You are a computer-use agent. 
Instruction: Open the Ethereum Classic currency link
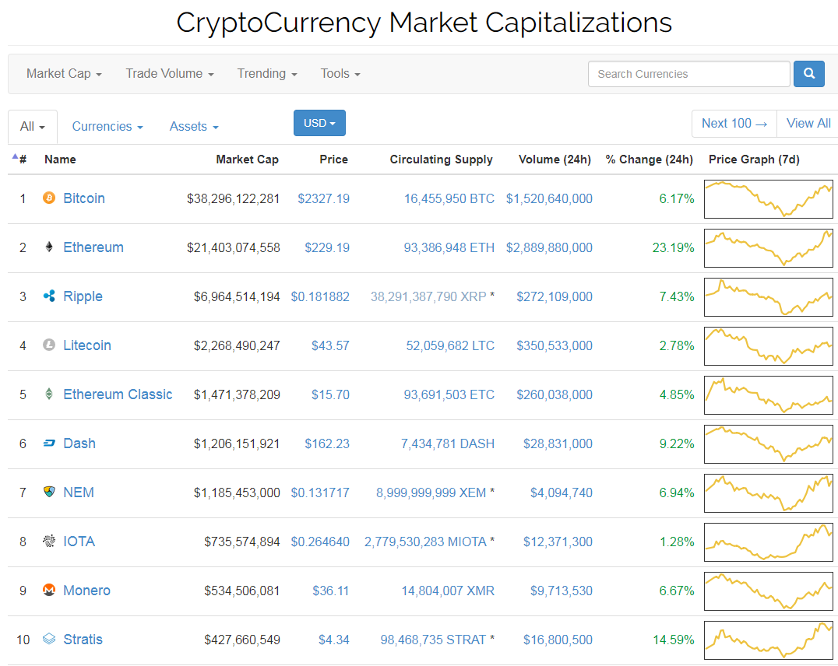(x=118, y=394)
